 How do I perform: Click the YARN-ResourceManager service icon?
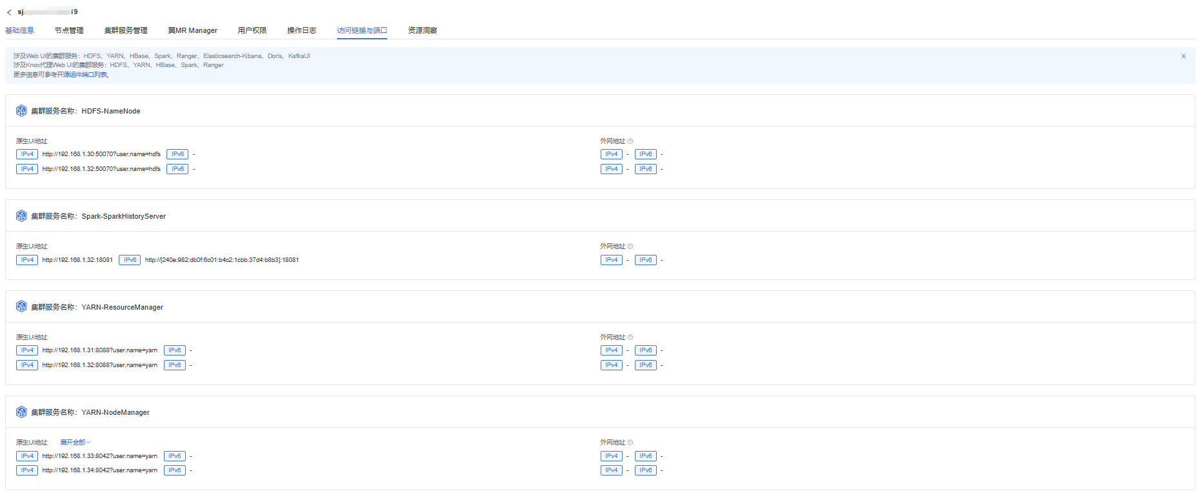[x=21, y=307]
